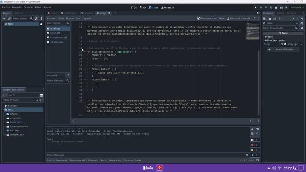Toggle the scripts panel using the bottom arrow
This screenshot has height=172, width=306.
click(73, 121)
